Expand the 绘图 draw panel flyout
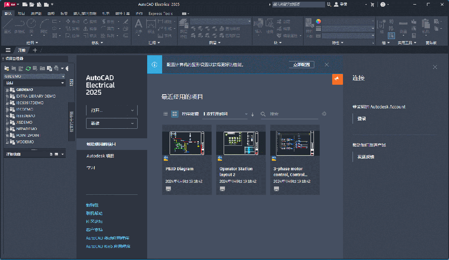Viewport: 449px width, 260px height. pos(32,43)
